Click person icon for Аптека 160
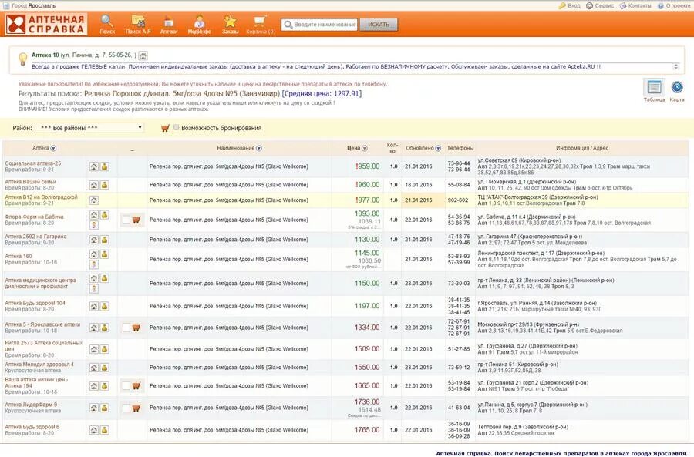Image resolution: width=694 pixels, height=457 pixels. tap(94, 264)
